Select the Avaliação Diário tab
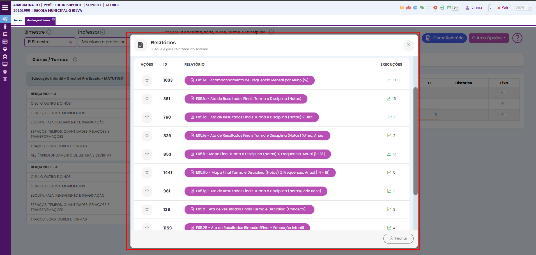This screenshot has width=536, height=255. coord(38,20)
